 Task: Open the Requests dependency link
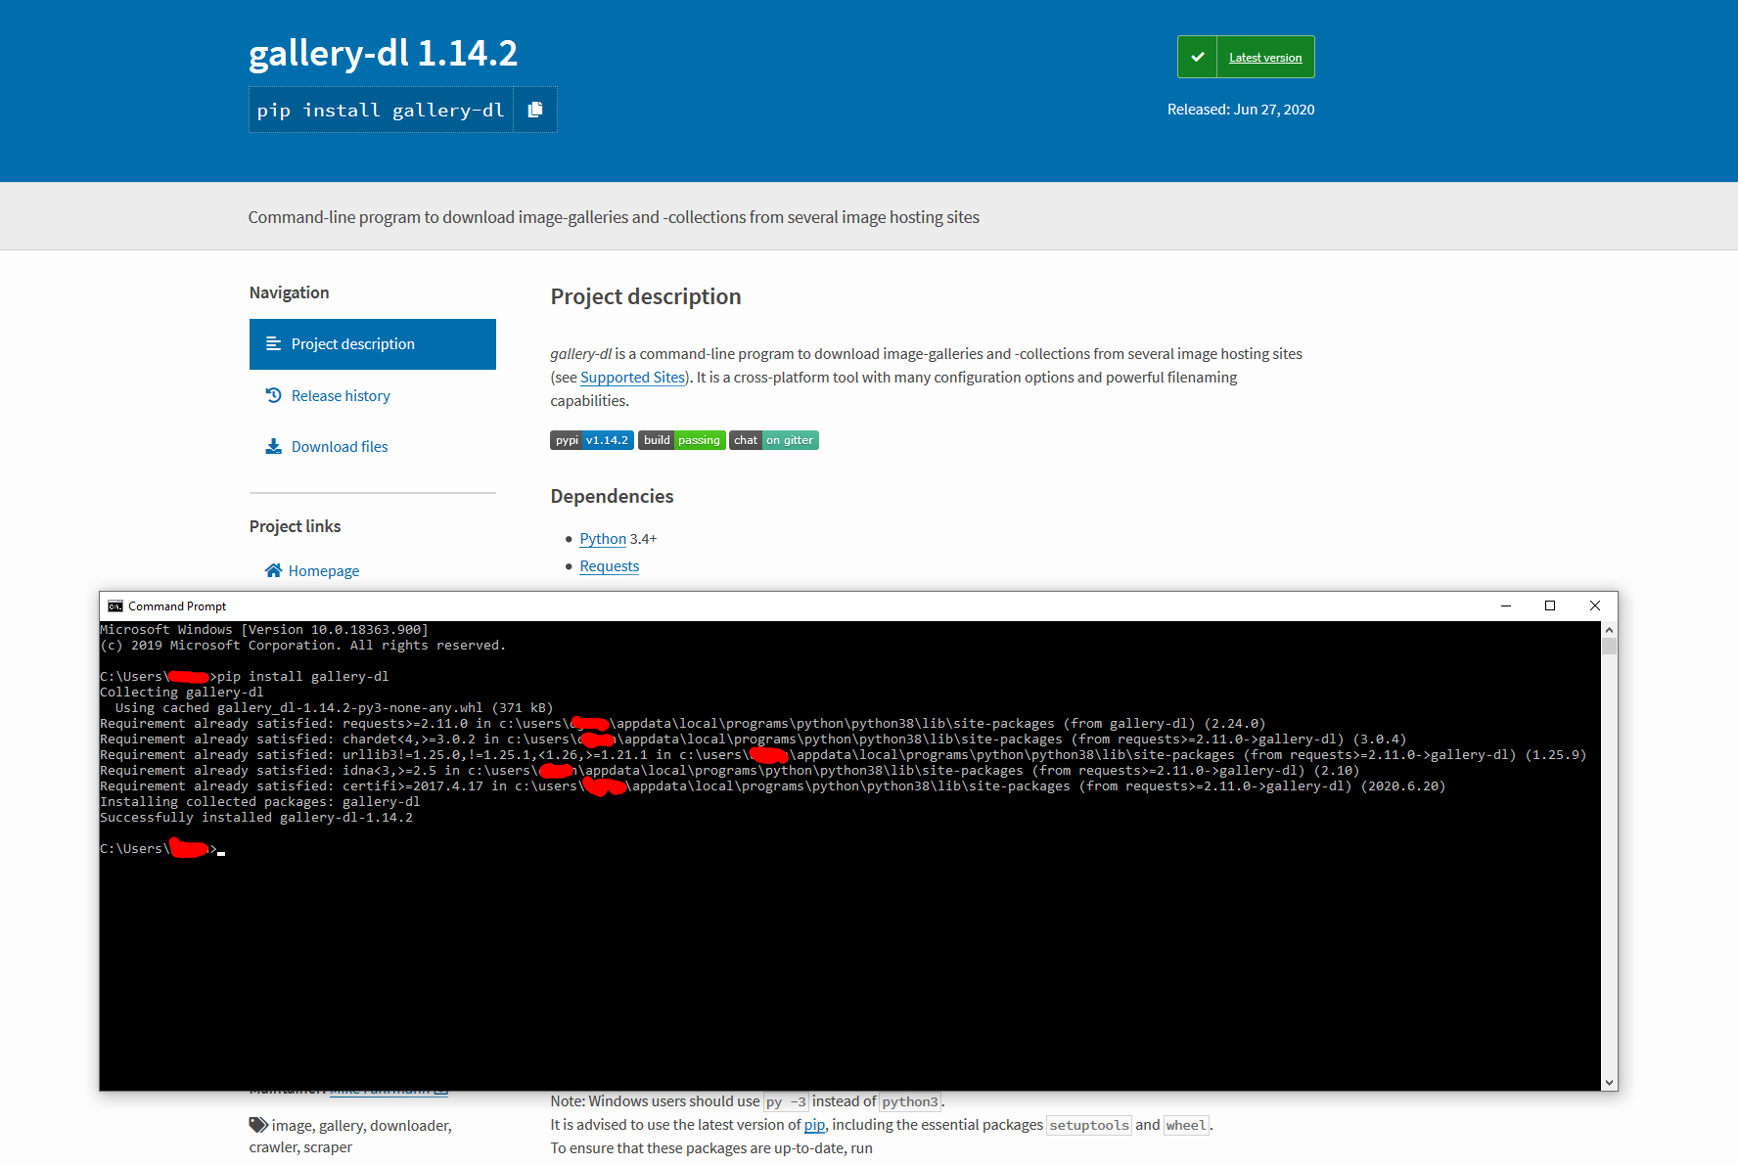coord(609,565)
